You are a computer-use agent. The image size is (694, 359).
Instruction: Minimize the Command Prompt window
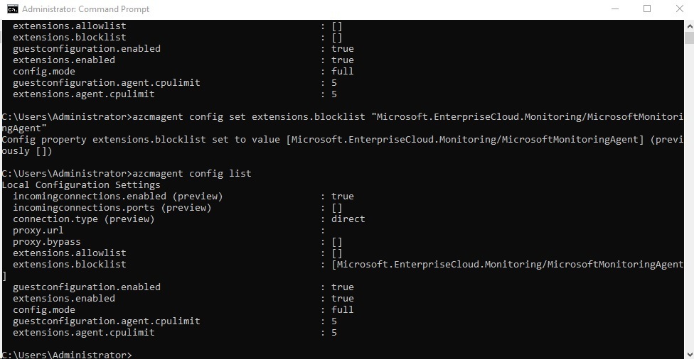[x=615, y=9]
